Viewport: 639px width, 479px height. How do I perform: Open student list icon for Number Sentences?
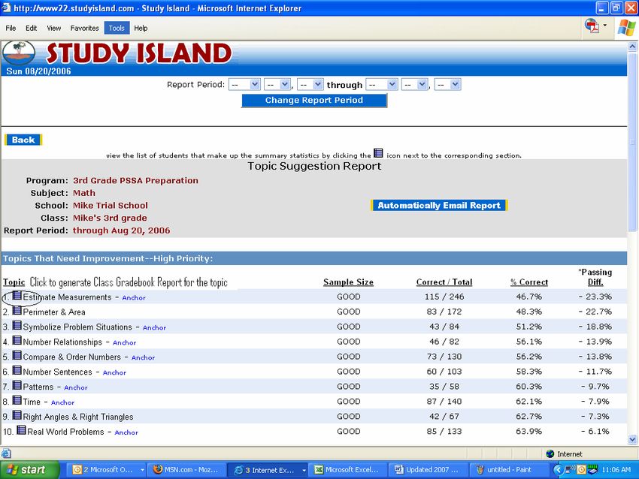pos(17,370)
